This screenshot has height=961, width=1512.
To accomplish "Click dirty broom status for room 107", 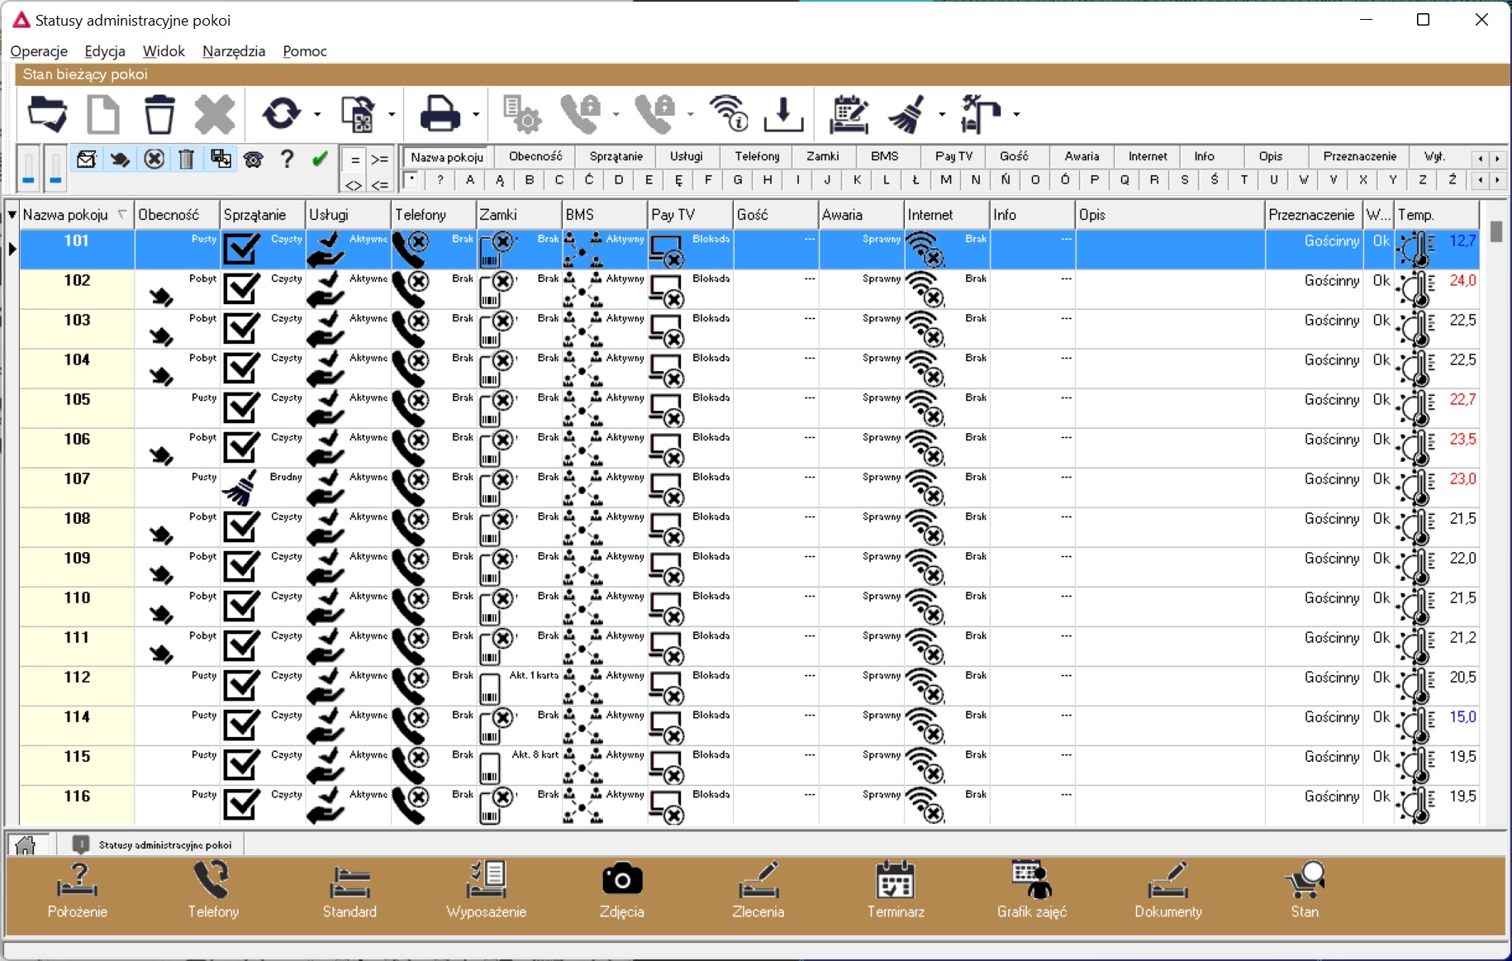I will coord(241,488).
